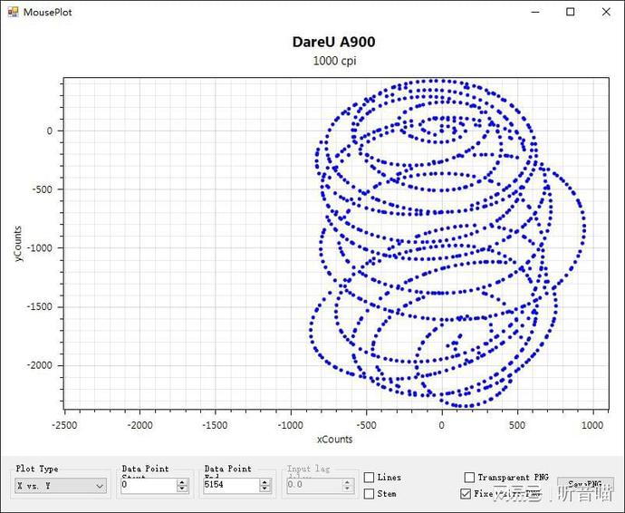Click the DareU A900 plot title
The height and width of the screenshot is (513, 625).
click(333, 43)
